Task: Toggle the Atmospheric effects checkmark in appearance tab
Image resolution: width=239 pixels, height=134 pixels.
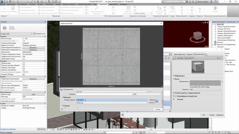Action: point(176,96)
